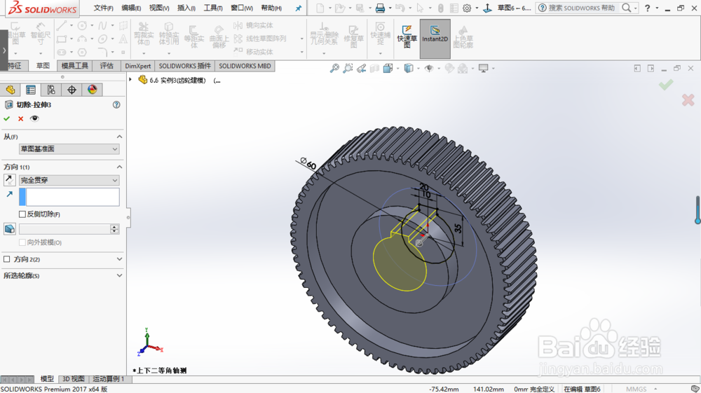Switch to the 评估 tab
This screenshot has height=393, width=701.
tap(107, 66)
